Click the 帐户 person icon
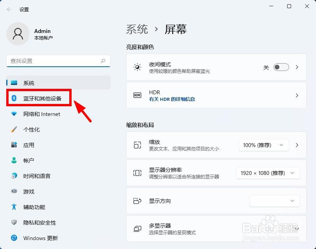 point(14,160)
